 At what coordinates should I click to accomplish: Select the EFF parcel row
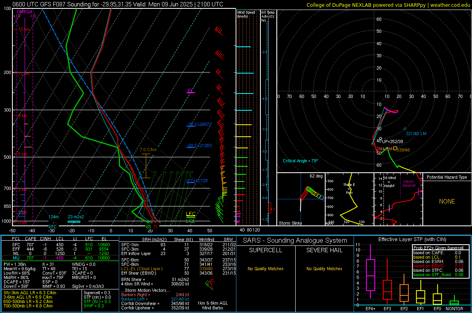(x=60, y=249)
